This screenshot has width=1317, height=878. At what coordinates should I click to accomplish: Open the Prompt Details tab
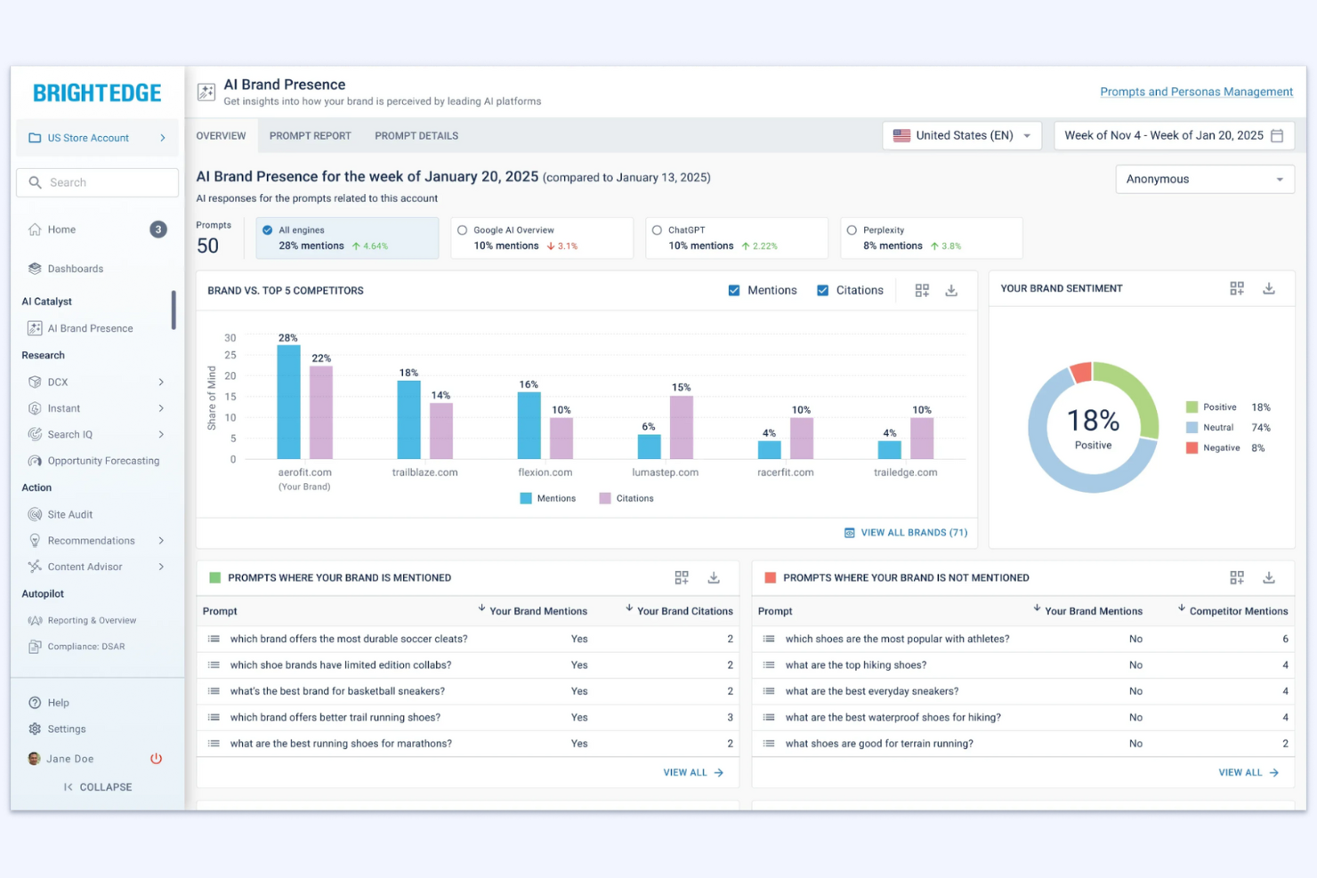point(416,135)
